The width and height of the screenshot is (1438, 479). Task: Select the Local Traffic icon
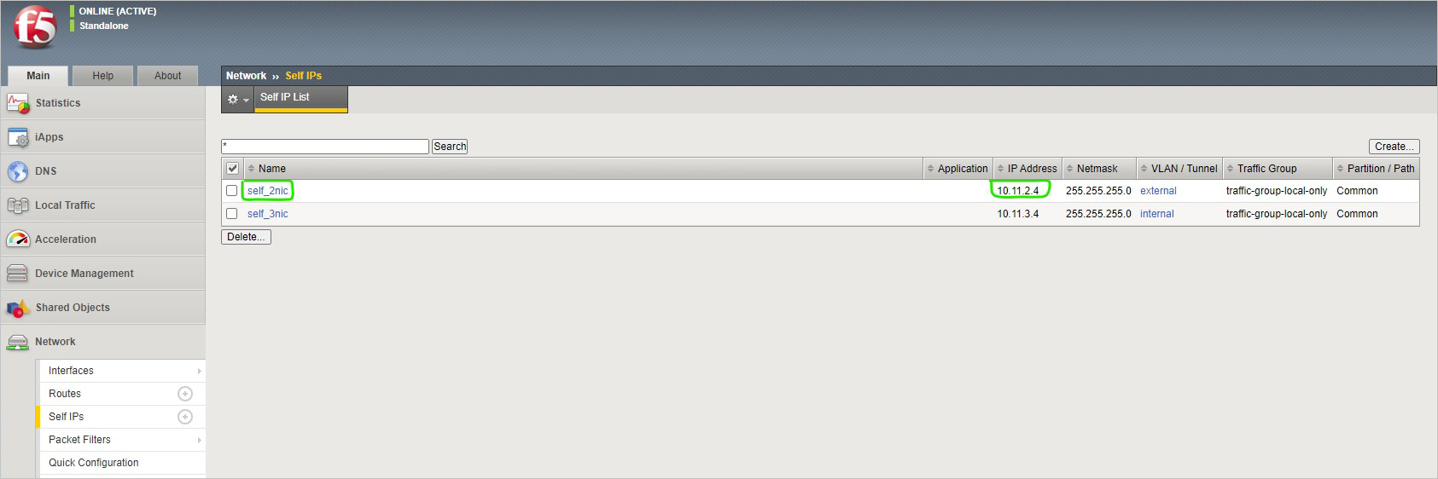click(18, 205)
